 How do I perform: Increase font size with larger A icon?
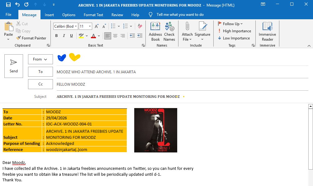click(97, 26)
